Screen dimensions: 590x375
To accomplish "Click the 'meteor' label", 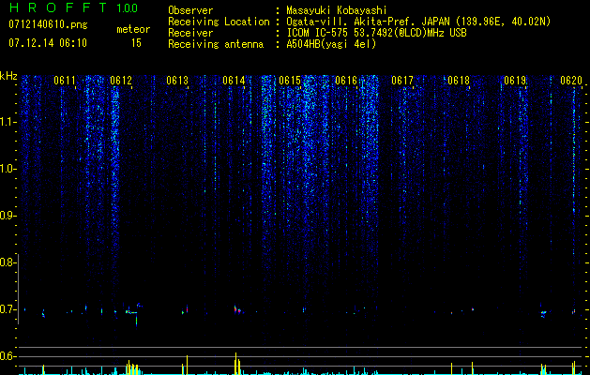I will point(133,29).
